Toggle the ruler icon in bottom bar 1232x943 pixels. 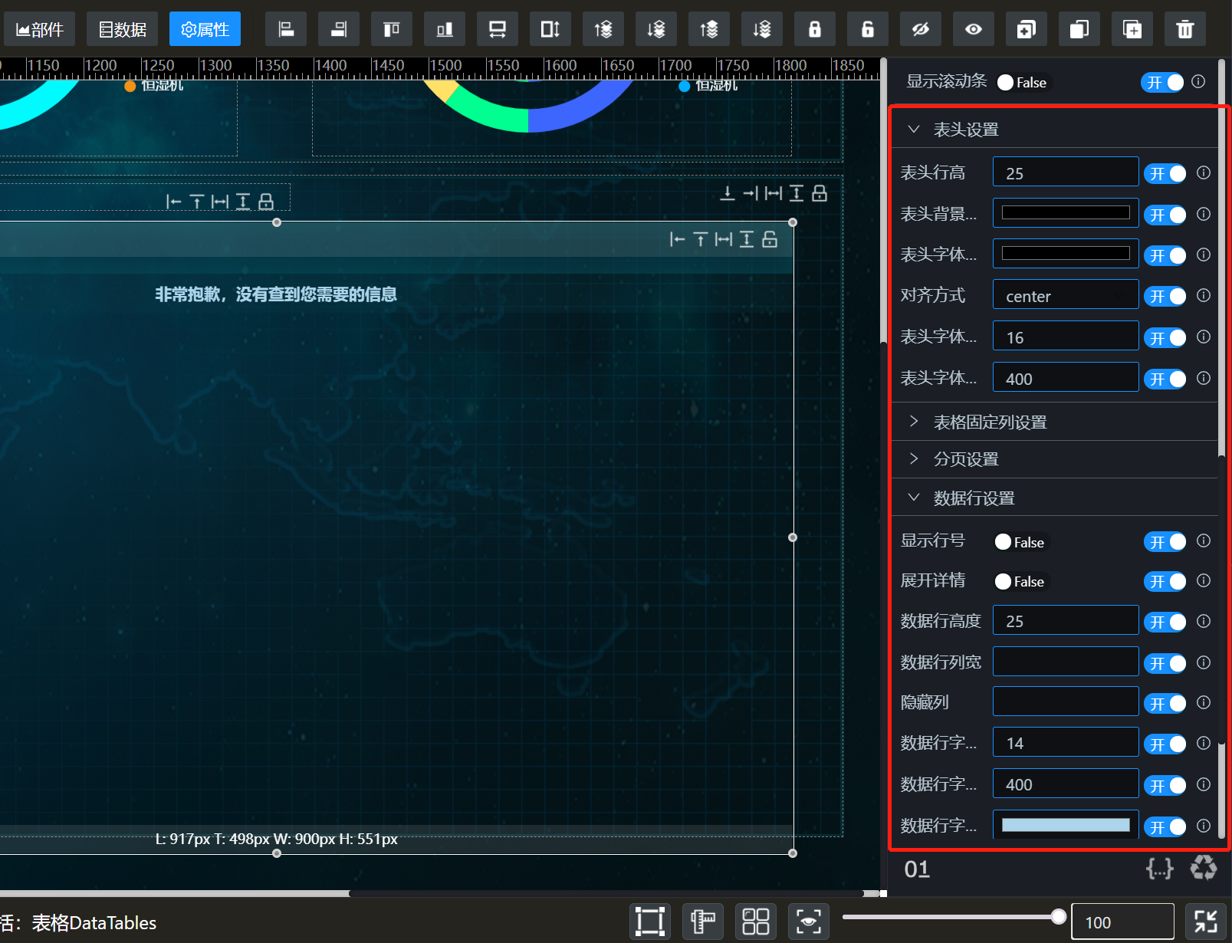tap(703, 922)
